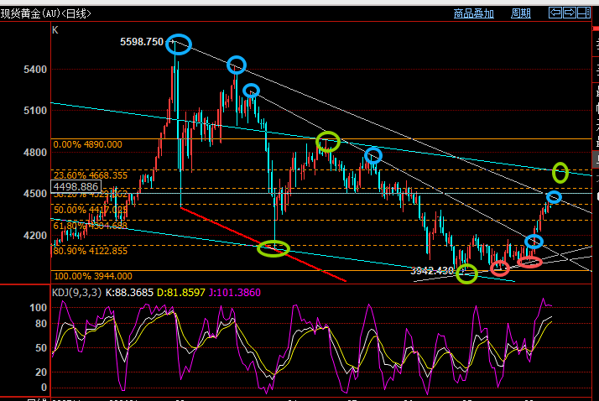
Task: Click the 100.00% 3944.000 Fibonacci label
Action: pos(93,276)
